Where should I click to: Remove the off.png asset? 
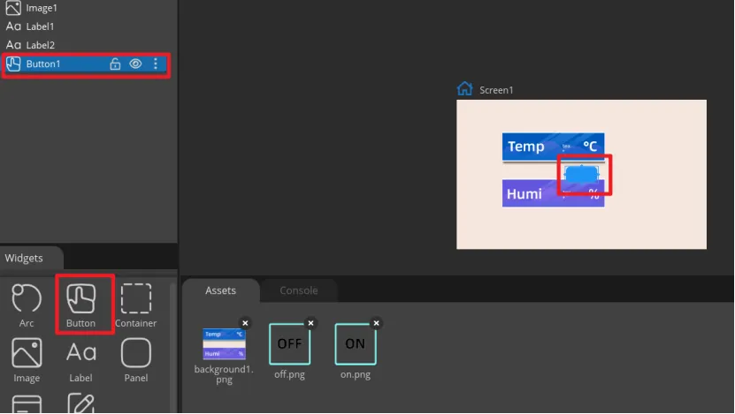point(310,323)
